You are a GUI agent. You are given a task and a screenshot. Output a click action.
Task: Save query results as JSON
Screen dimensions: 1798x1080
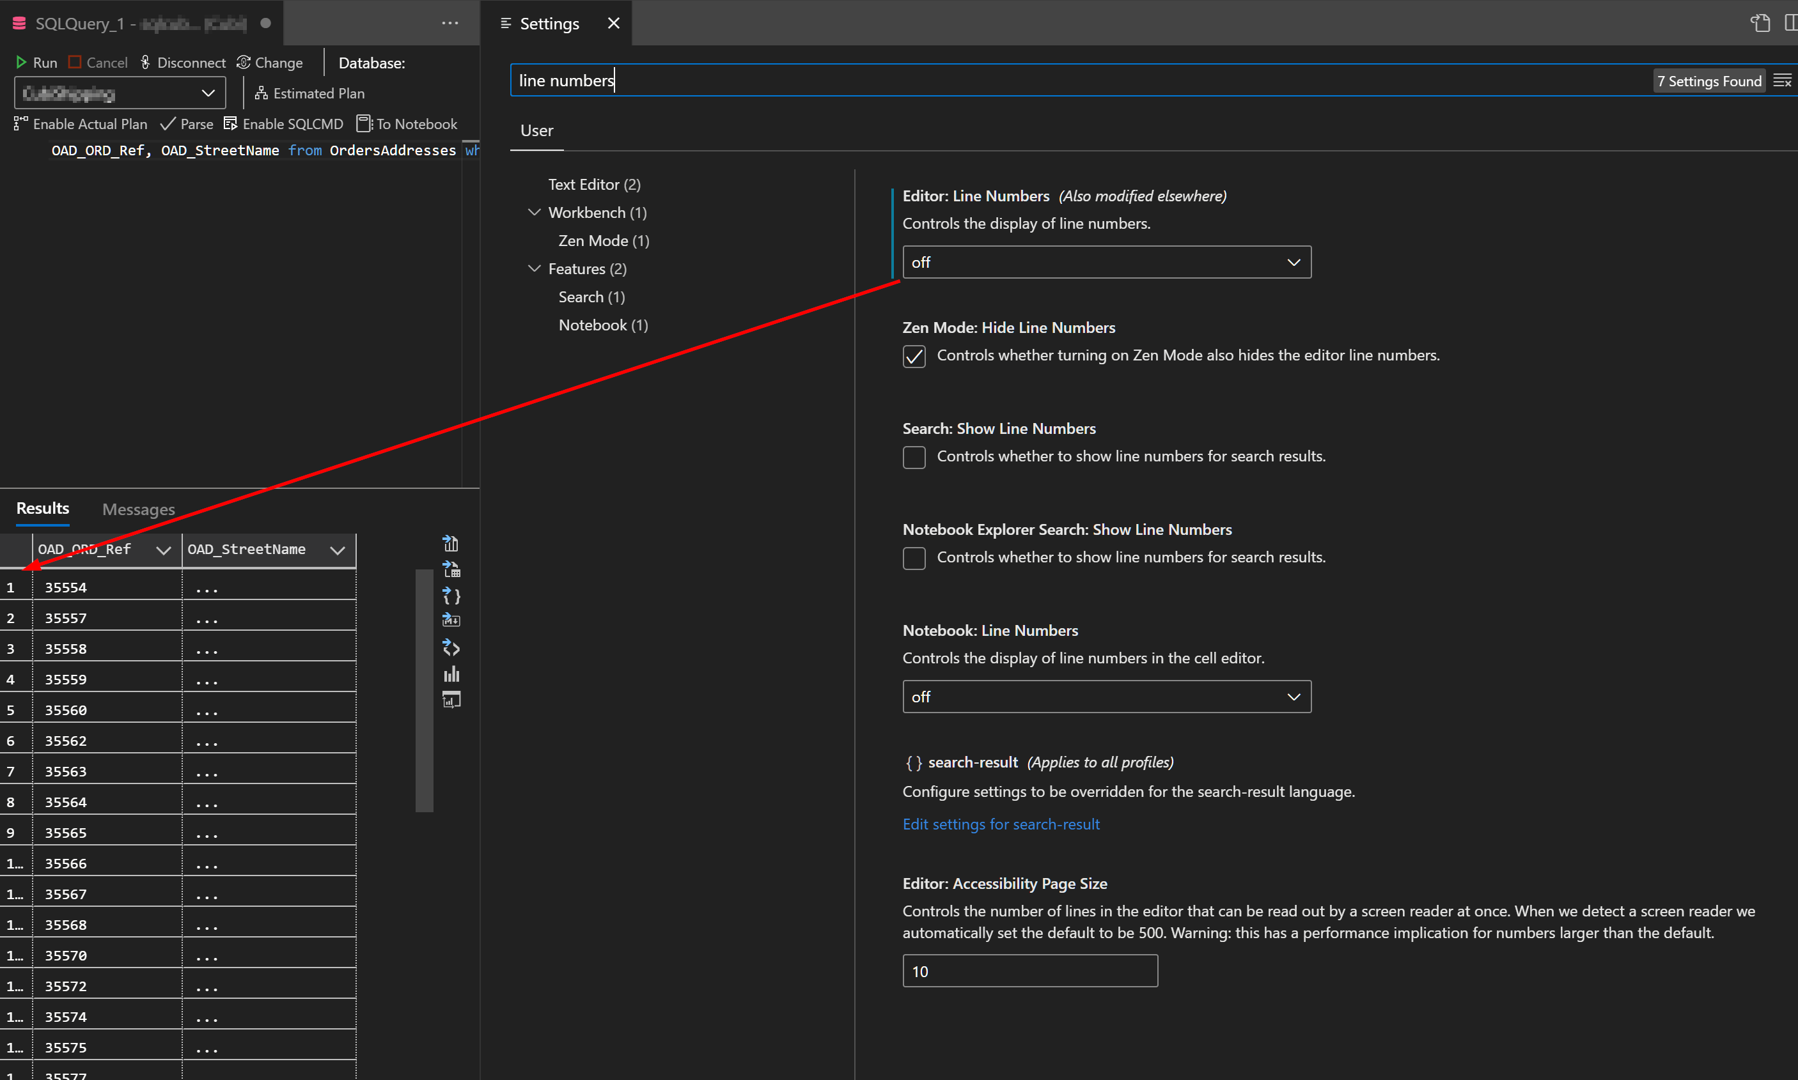click(451, 596)
